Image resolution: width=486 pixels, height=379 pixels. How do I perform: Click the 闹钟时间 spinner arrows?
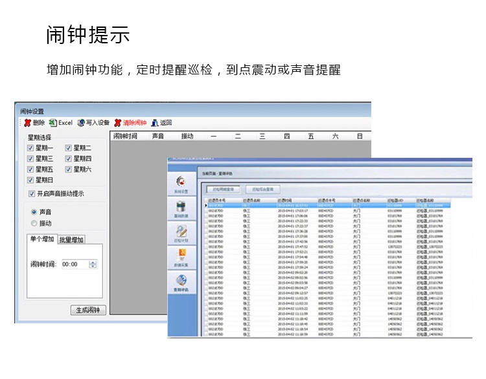pyautogui.click(x=93, y=264)
